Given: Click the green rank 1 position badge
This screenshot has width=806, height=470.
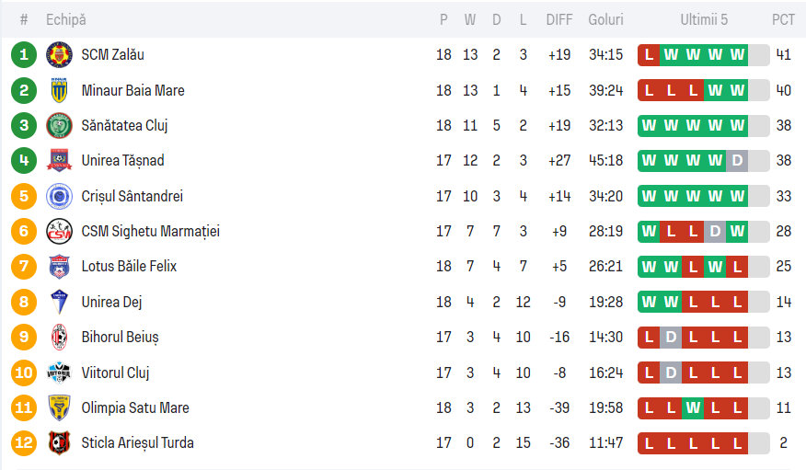Looking at the screenshot, I should (x=24, y=55).
